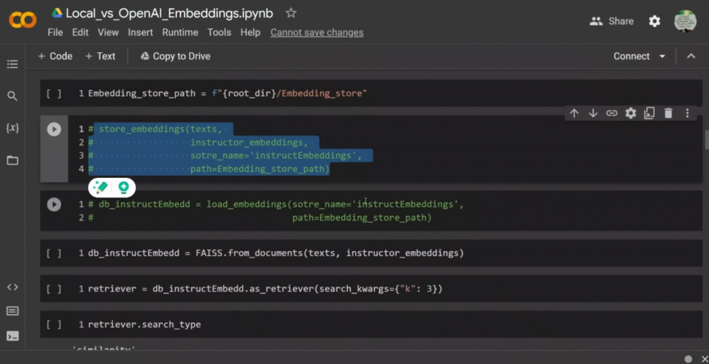Open the Table of contents sidebar icon
The image size is (709, 364).
point(12,64)
